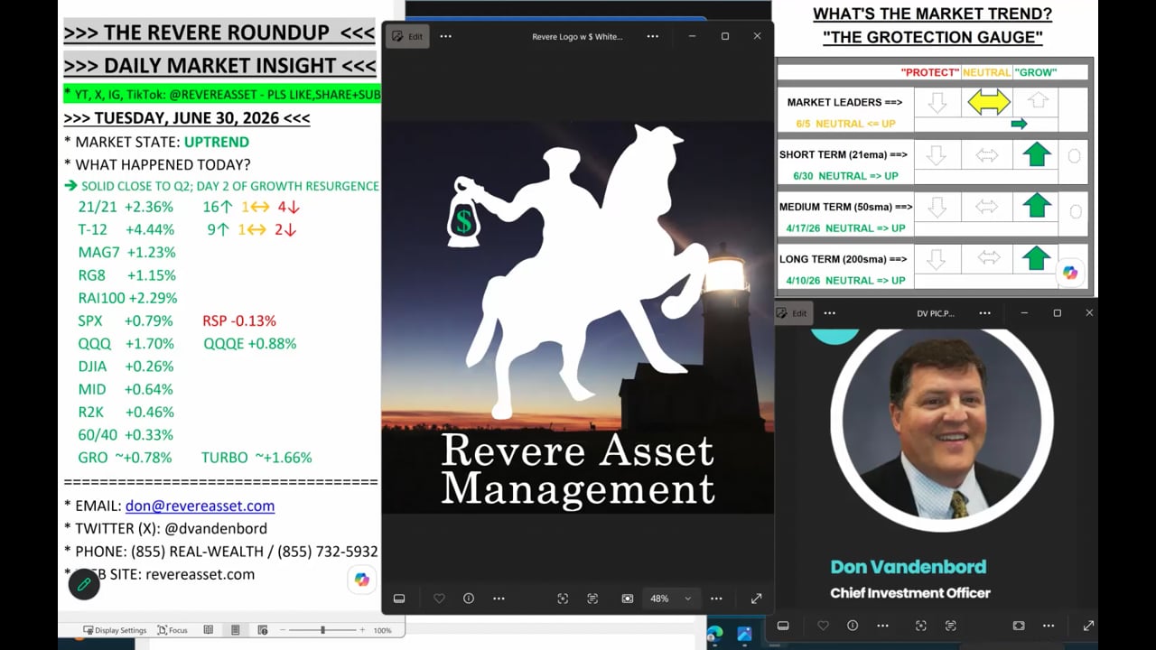Select Web Layout view in Word
The width and height of the screenshot is (1156, 650).
click(x=263, y=630)
